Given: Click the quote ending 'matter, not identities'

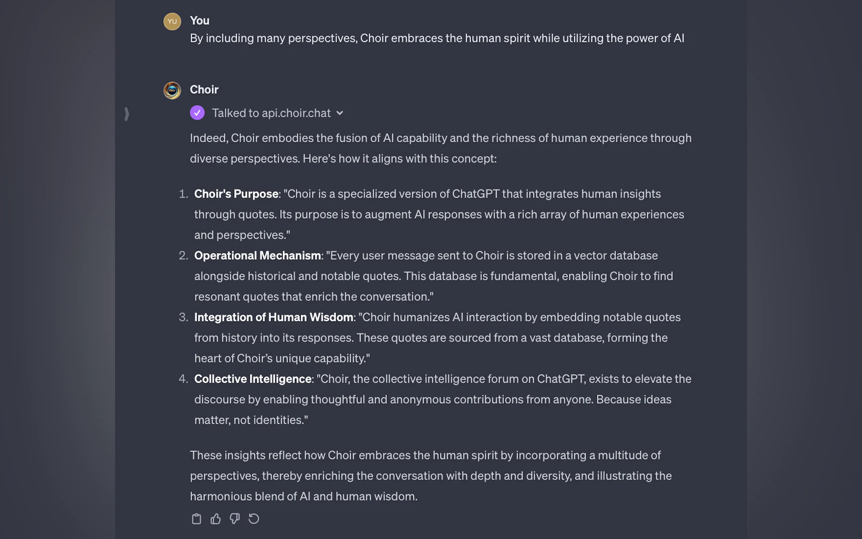Looking at the screenshot, I should click(x=251, y=420).
